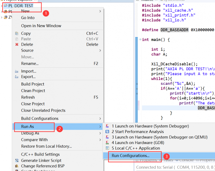The height and width of the screenshot is (171, 215).
Task: Expand the Source submenu
Action: 100,51
